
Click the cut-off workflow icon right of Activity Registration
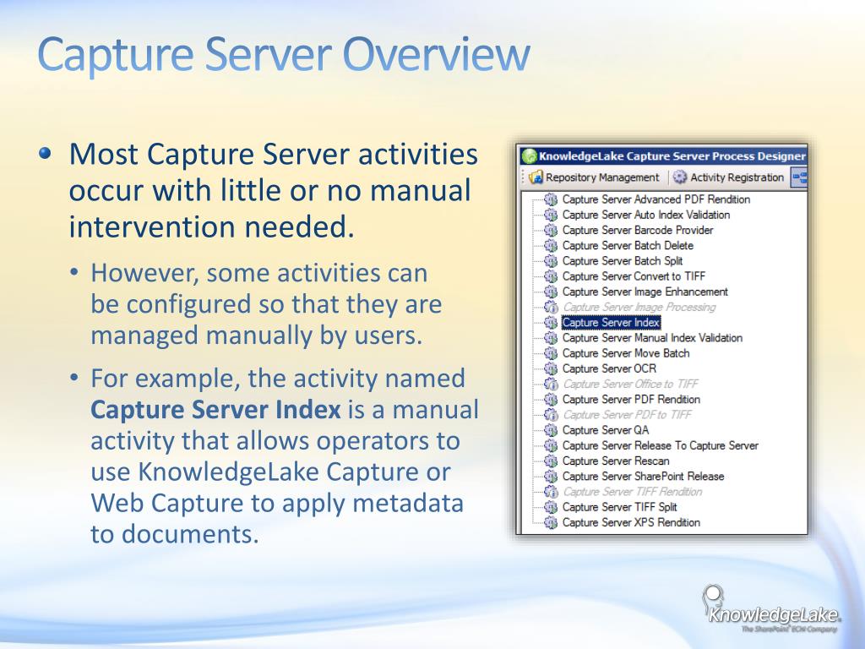coord(799,177)
